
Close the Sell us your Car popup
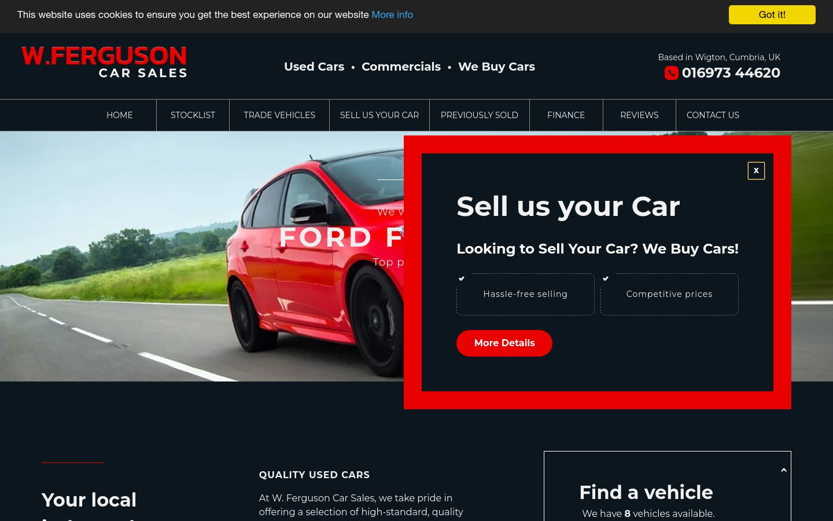point(756,171)
